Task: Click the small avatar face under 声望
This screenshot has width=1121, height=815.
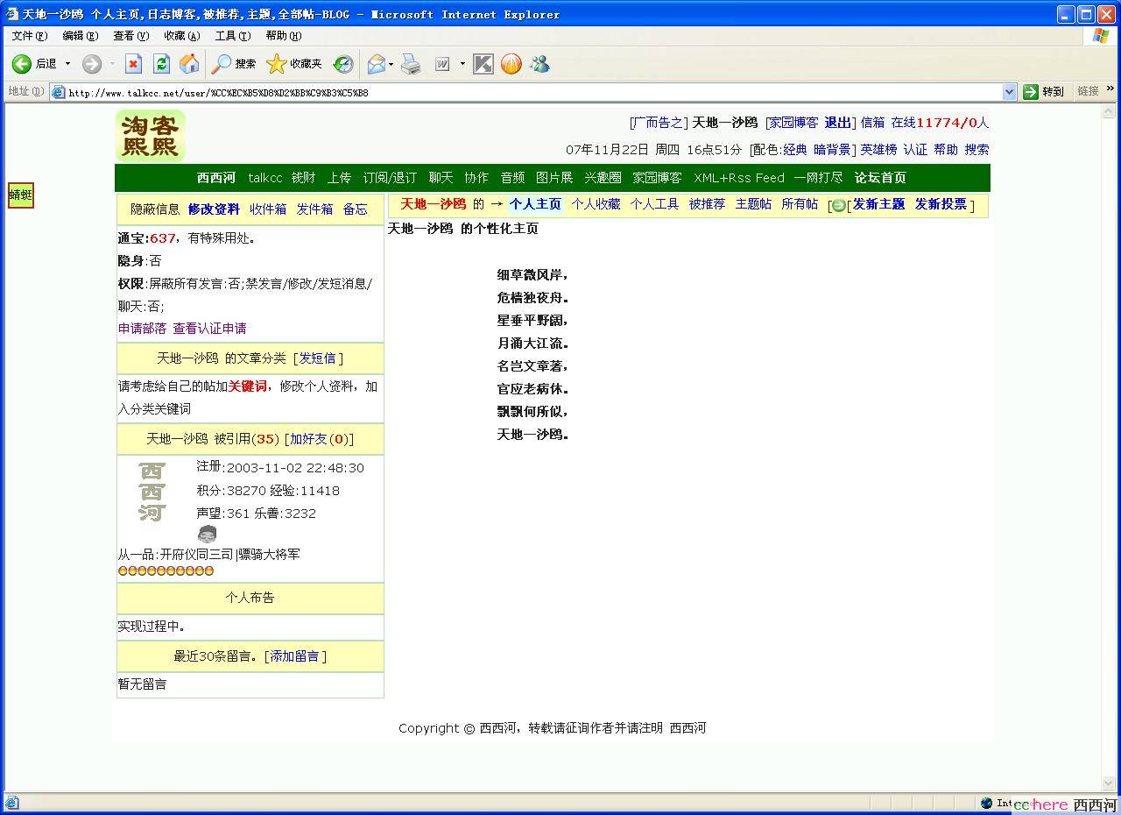Action: (x=207, y=534)
